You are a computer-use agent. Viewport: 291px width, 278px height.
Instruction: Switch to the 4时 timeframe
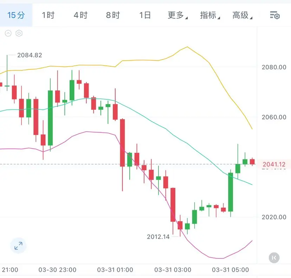[x=80, y=15]
